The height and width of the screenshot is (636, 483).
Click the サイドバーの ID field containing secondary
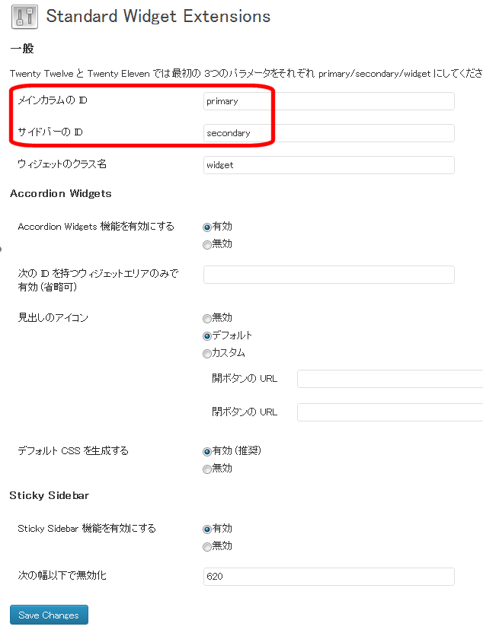328,133
